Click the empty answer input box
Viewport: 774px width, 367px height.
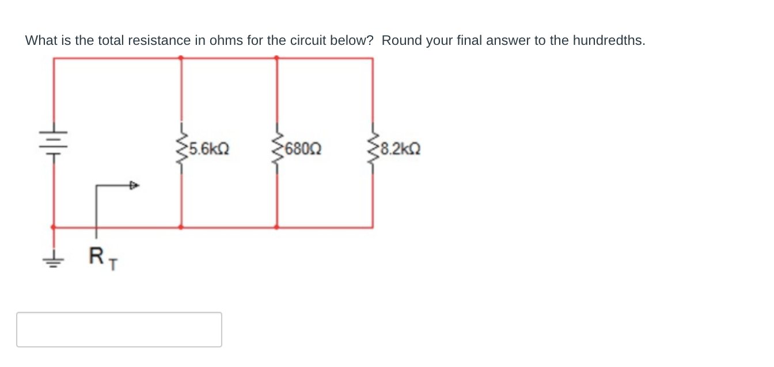(x=119, y=329)
